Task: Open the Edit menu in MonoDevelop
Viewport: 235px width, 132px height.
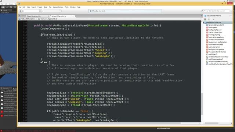Action: pyautogui.click(x=24, y=7)
